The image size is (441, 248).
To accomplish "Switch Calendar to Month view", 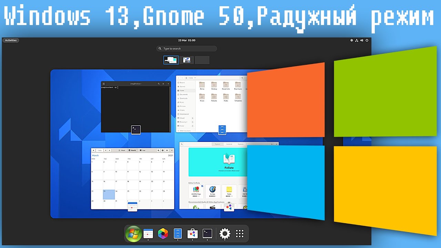I will tap(133, 151).
